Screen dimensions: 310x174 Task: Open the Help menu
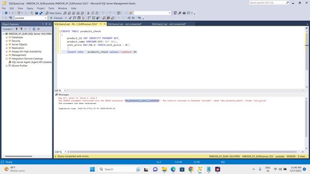[x=74, y=8]
